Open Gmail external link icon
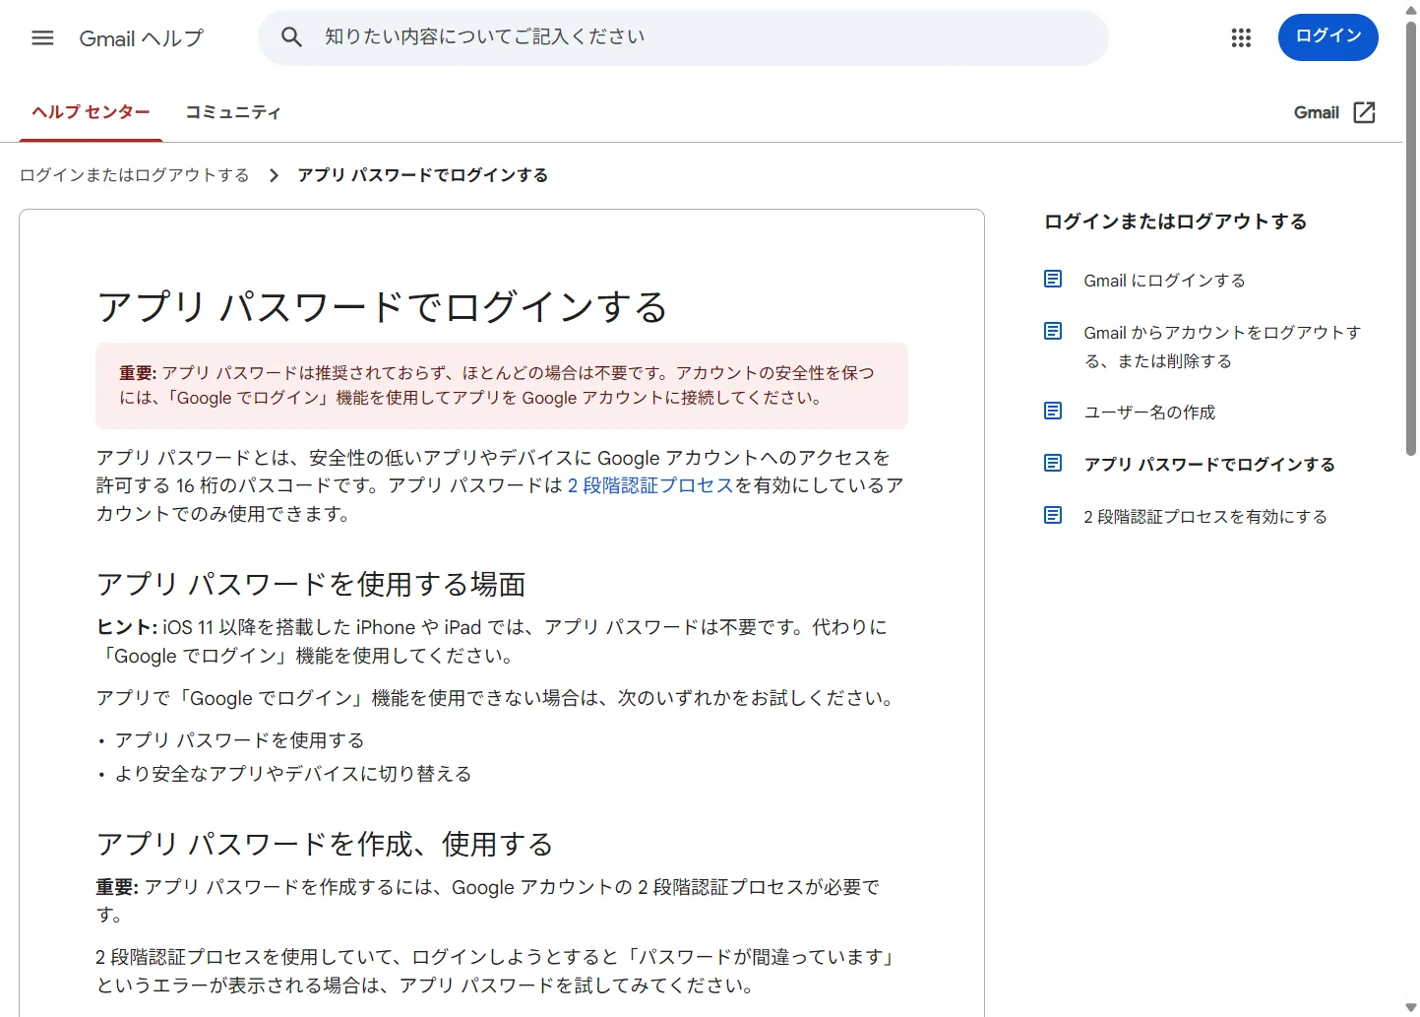Image resolution: width=1420 pixels, height=1017 pixels. point(1364,112)
